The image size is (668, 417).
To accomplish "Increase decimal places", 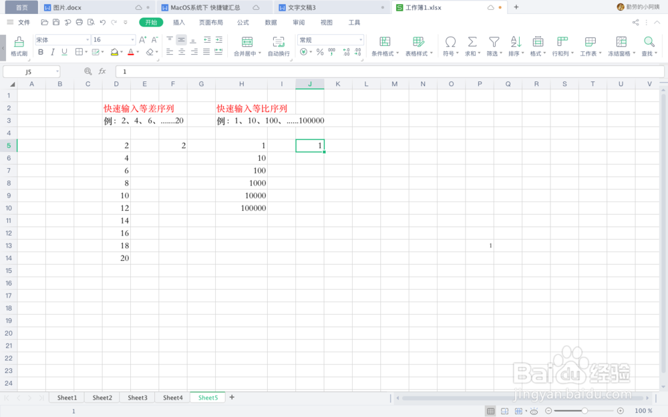I will pyautogui.click(x=346, y=52).
